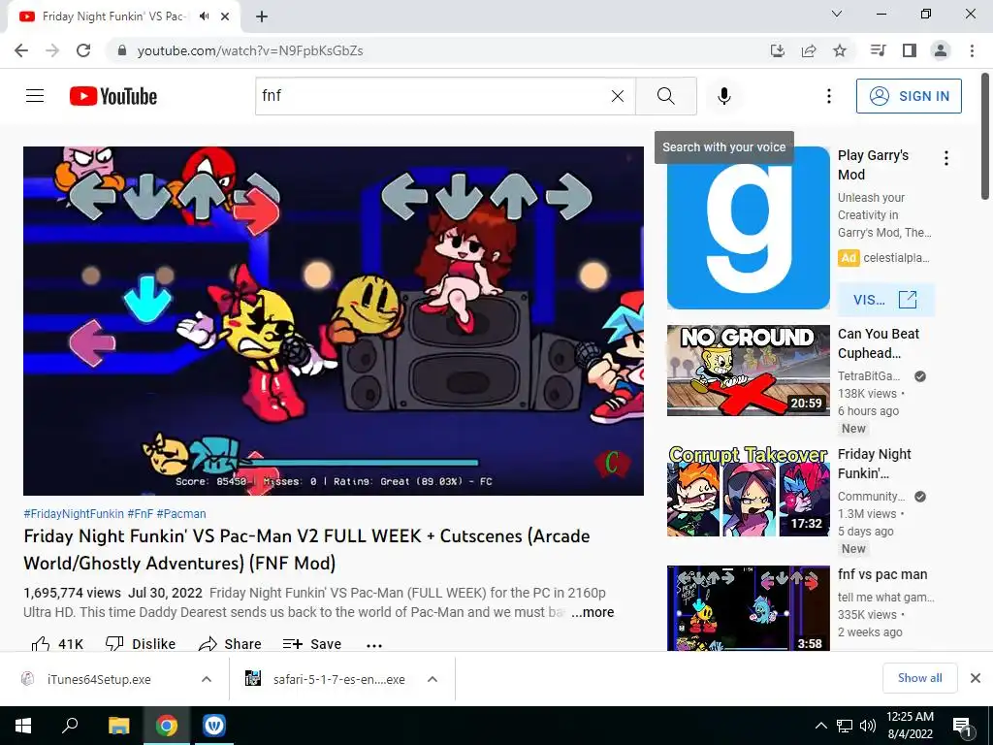This screenshot has height=745, width=993.
Task: Open the iTunes64Setup.exe download
Action: 99,679
